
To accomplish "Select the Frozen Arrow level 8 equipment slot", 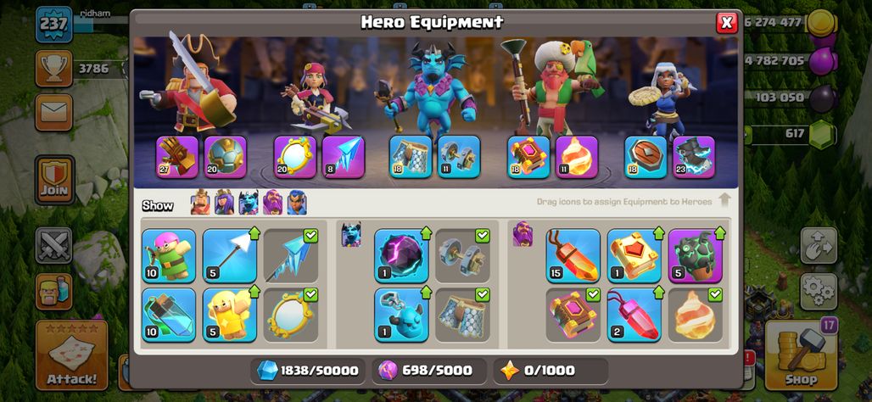I will 344,157.
